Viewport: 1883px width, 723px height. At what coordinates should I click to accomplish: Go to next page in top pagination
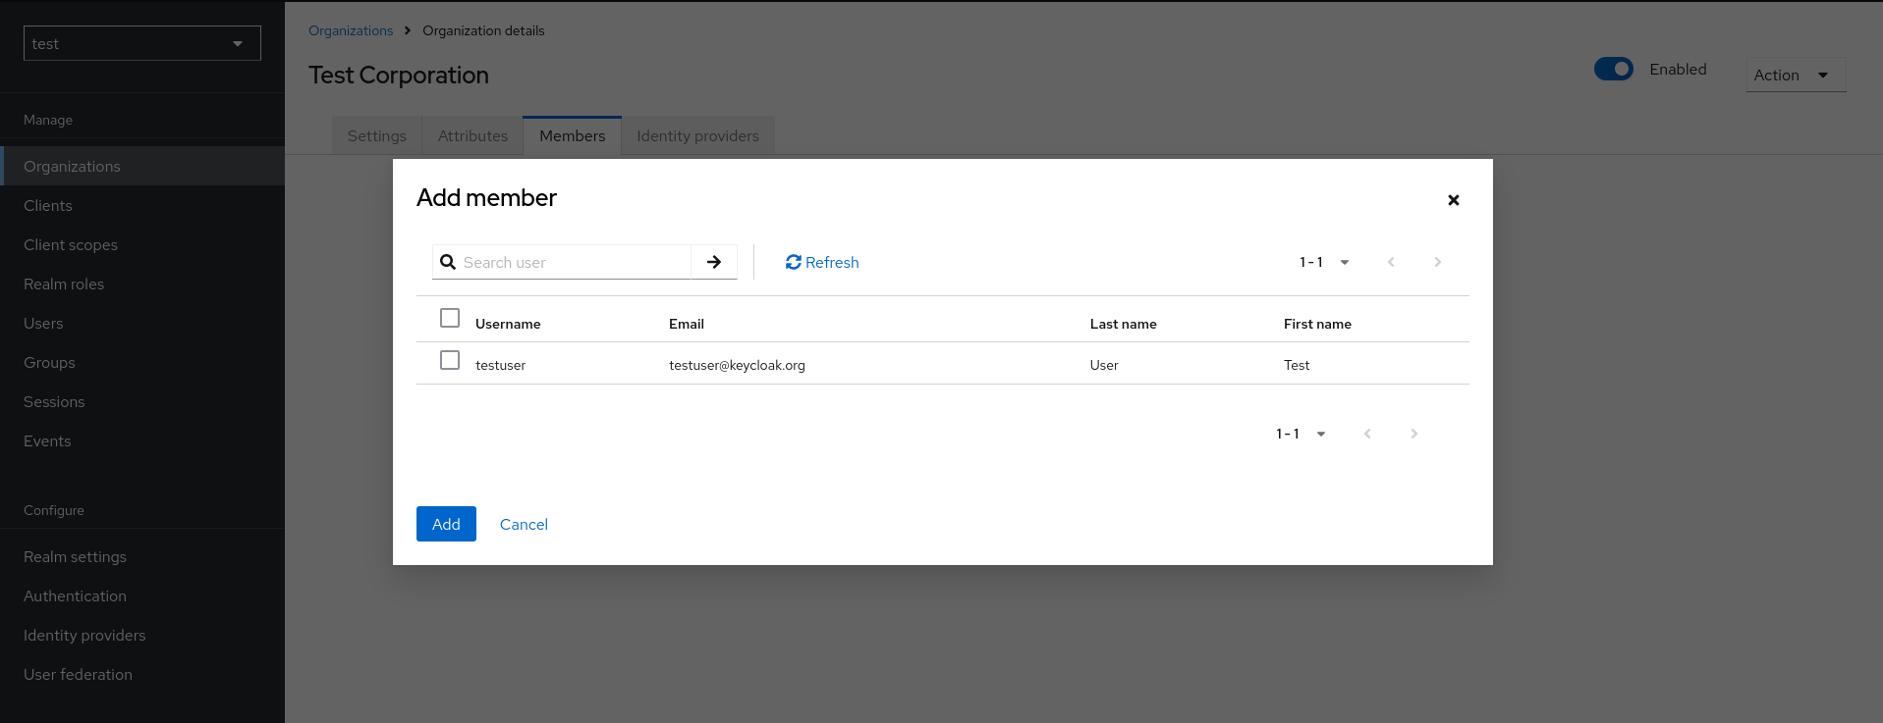(x=1437, y=262)
